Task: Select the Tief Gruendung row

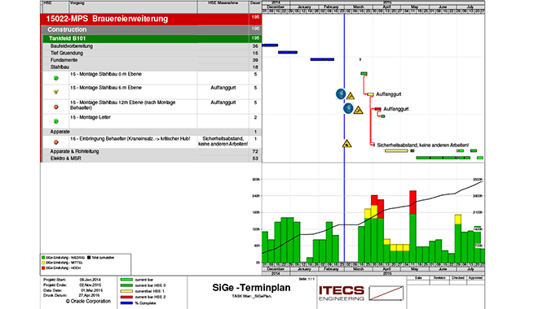Action: [x=152, y=53]
